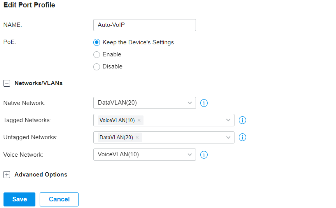Expand Advanced Options plus icon
The width and height of the screenshot is (336, 208).
[x=7, y=175]
